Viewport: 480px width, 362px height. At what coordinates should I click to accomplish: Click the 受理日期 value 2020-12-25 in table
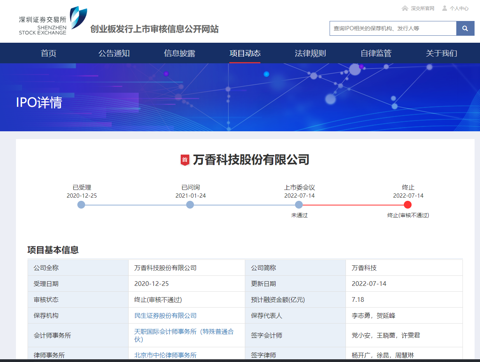(x=152, y=284)
